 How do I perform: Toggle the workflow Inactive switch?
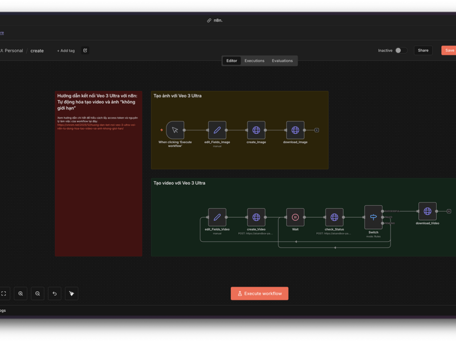(401, 50)
